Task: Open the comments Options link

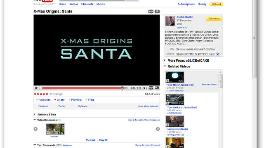Action: [67, 145]
